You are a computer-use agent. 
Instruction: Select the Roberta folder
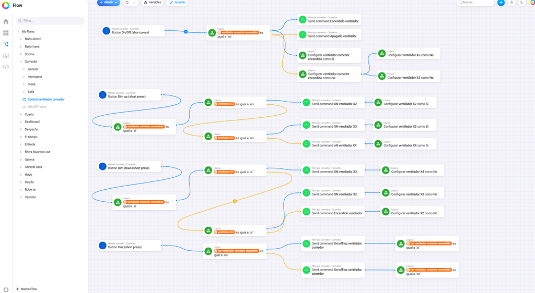click(x=30, y=190)
